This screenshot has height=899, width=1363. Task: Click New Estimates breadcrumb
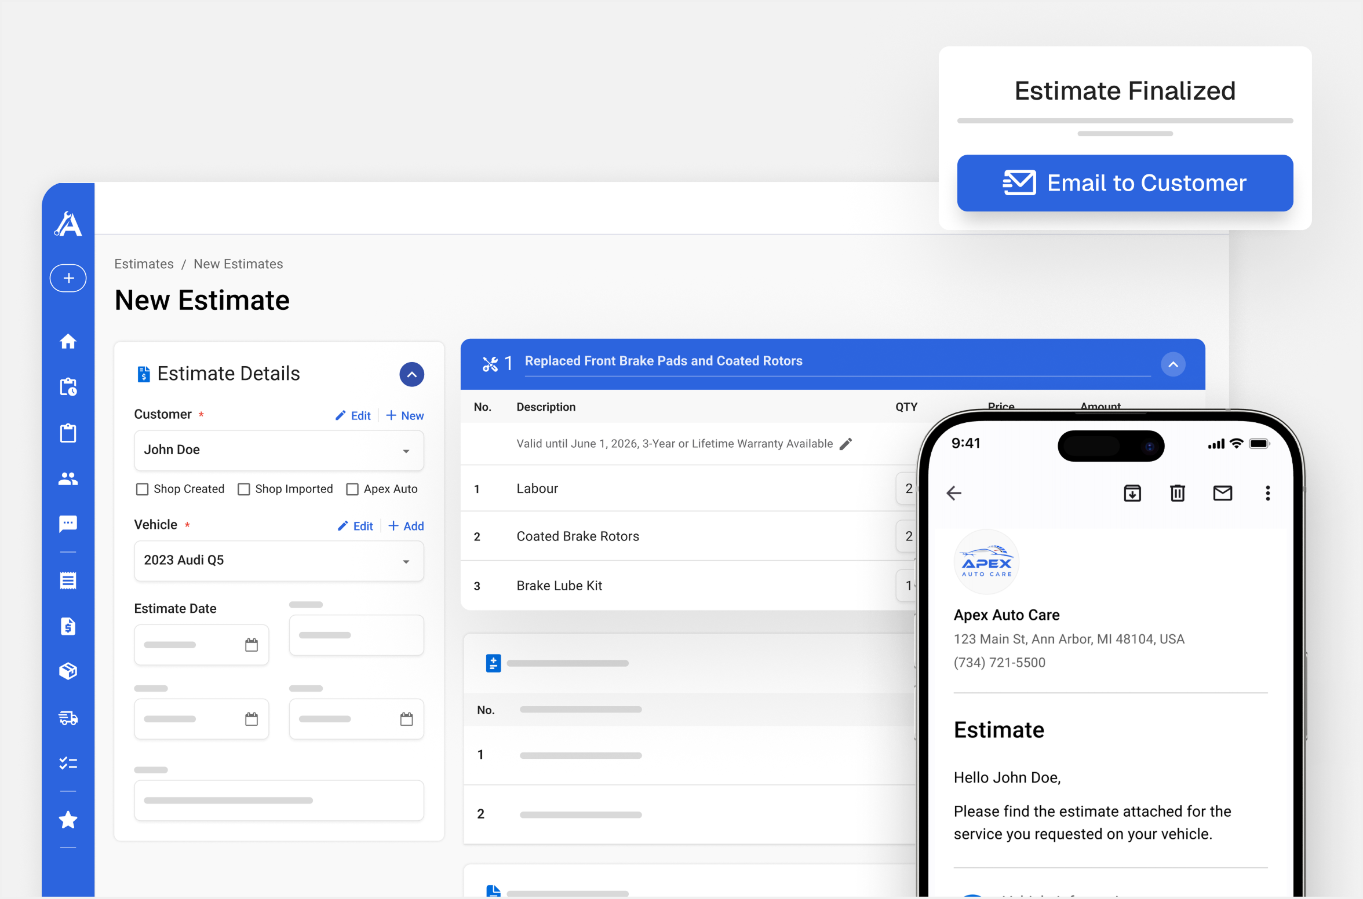click(238, 264)
